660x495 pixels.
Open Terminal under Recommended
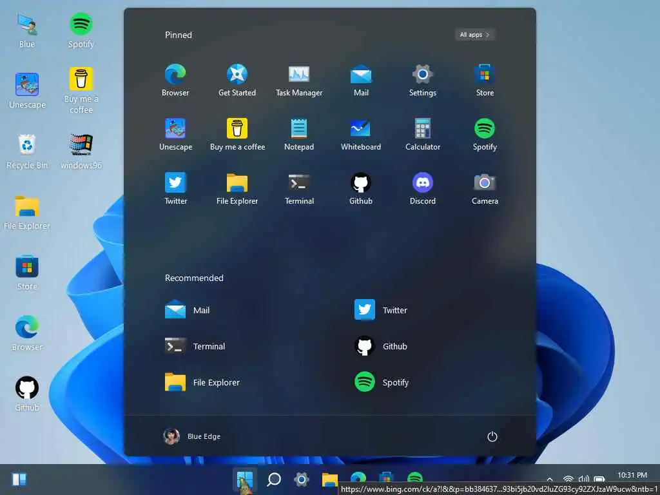195,346
